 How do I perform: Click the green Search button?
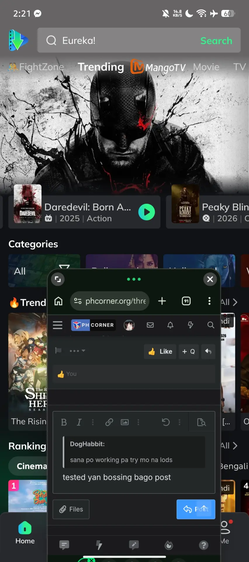click(x=216, y=41)
